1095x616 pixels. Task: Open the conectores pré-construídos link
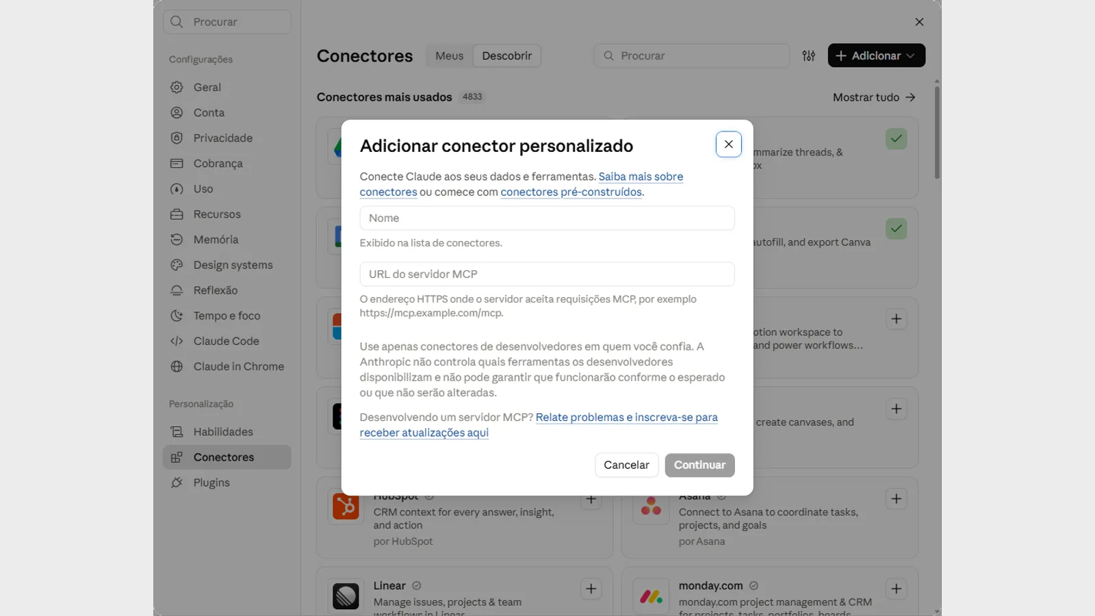(571, 192)
